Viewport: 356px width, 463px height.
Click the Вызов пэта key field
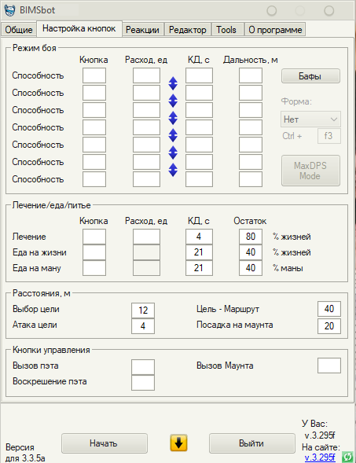click(143, 367)
